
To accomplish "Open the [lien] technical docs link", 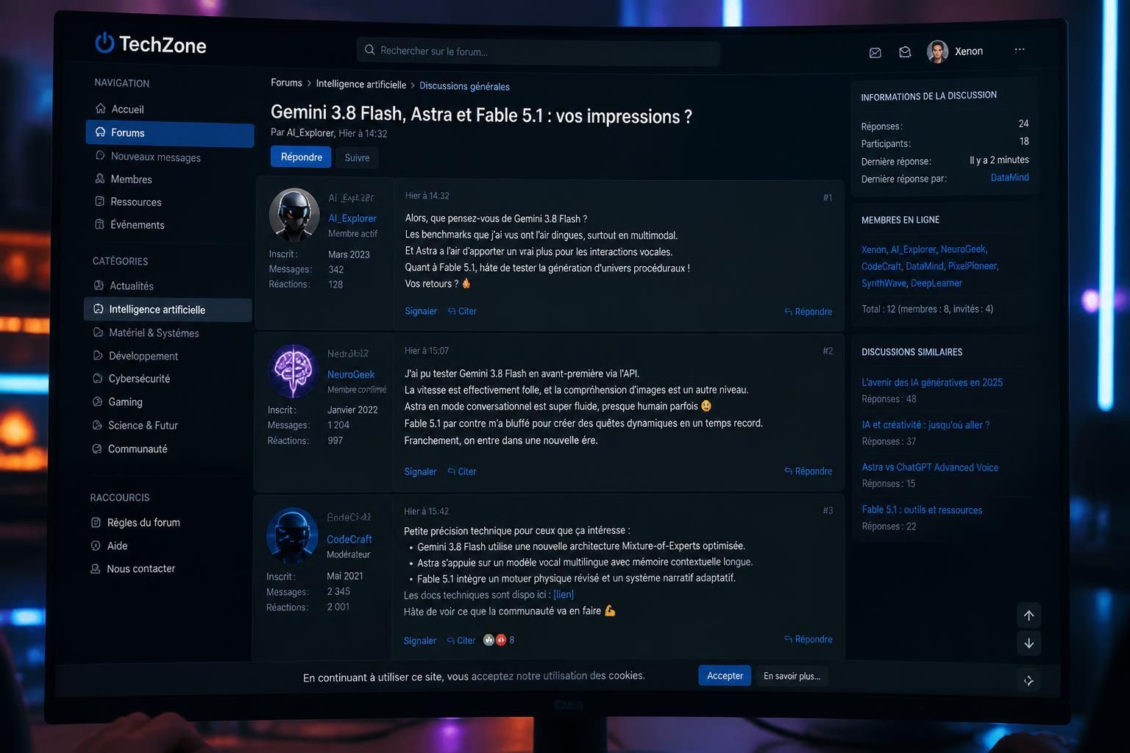I will click(564, 594).
